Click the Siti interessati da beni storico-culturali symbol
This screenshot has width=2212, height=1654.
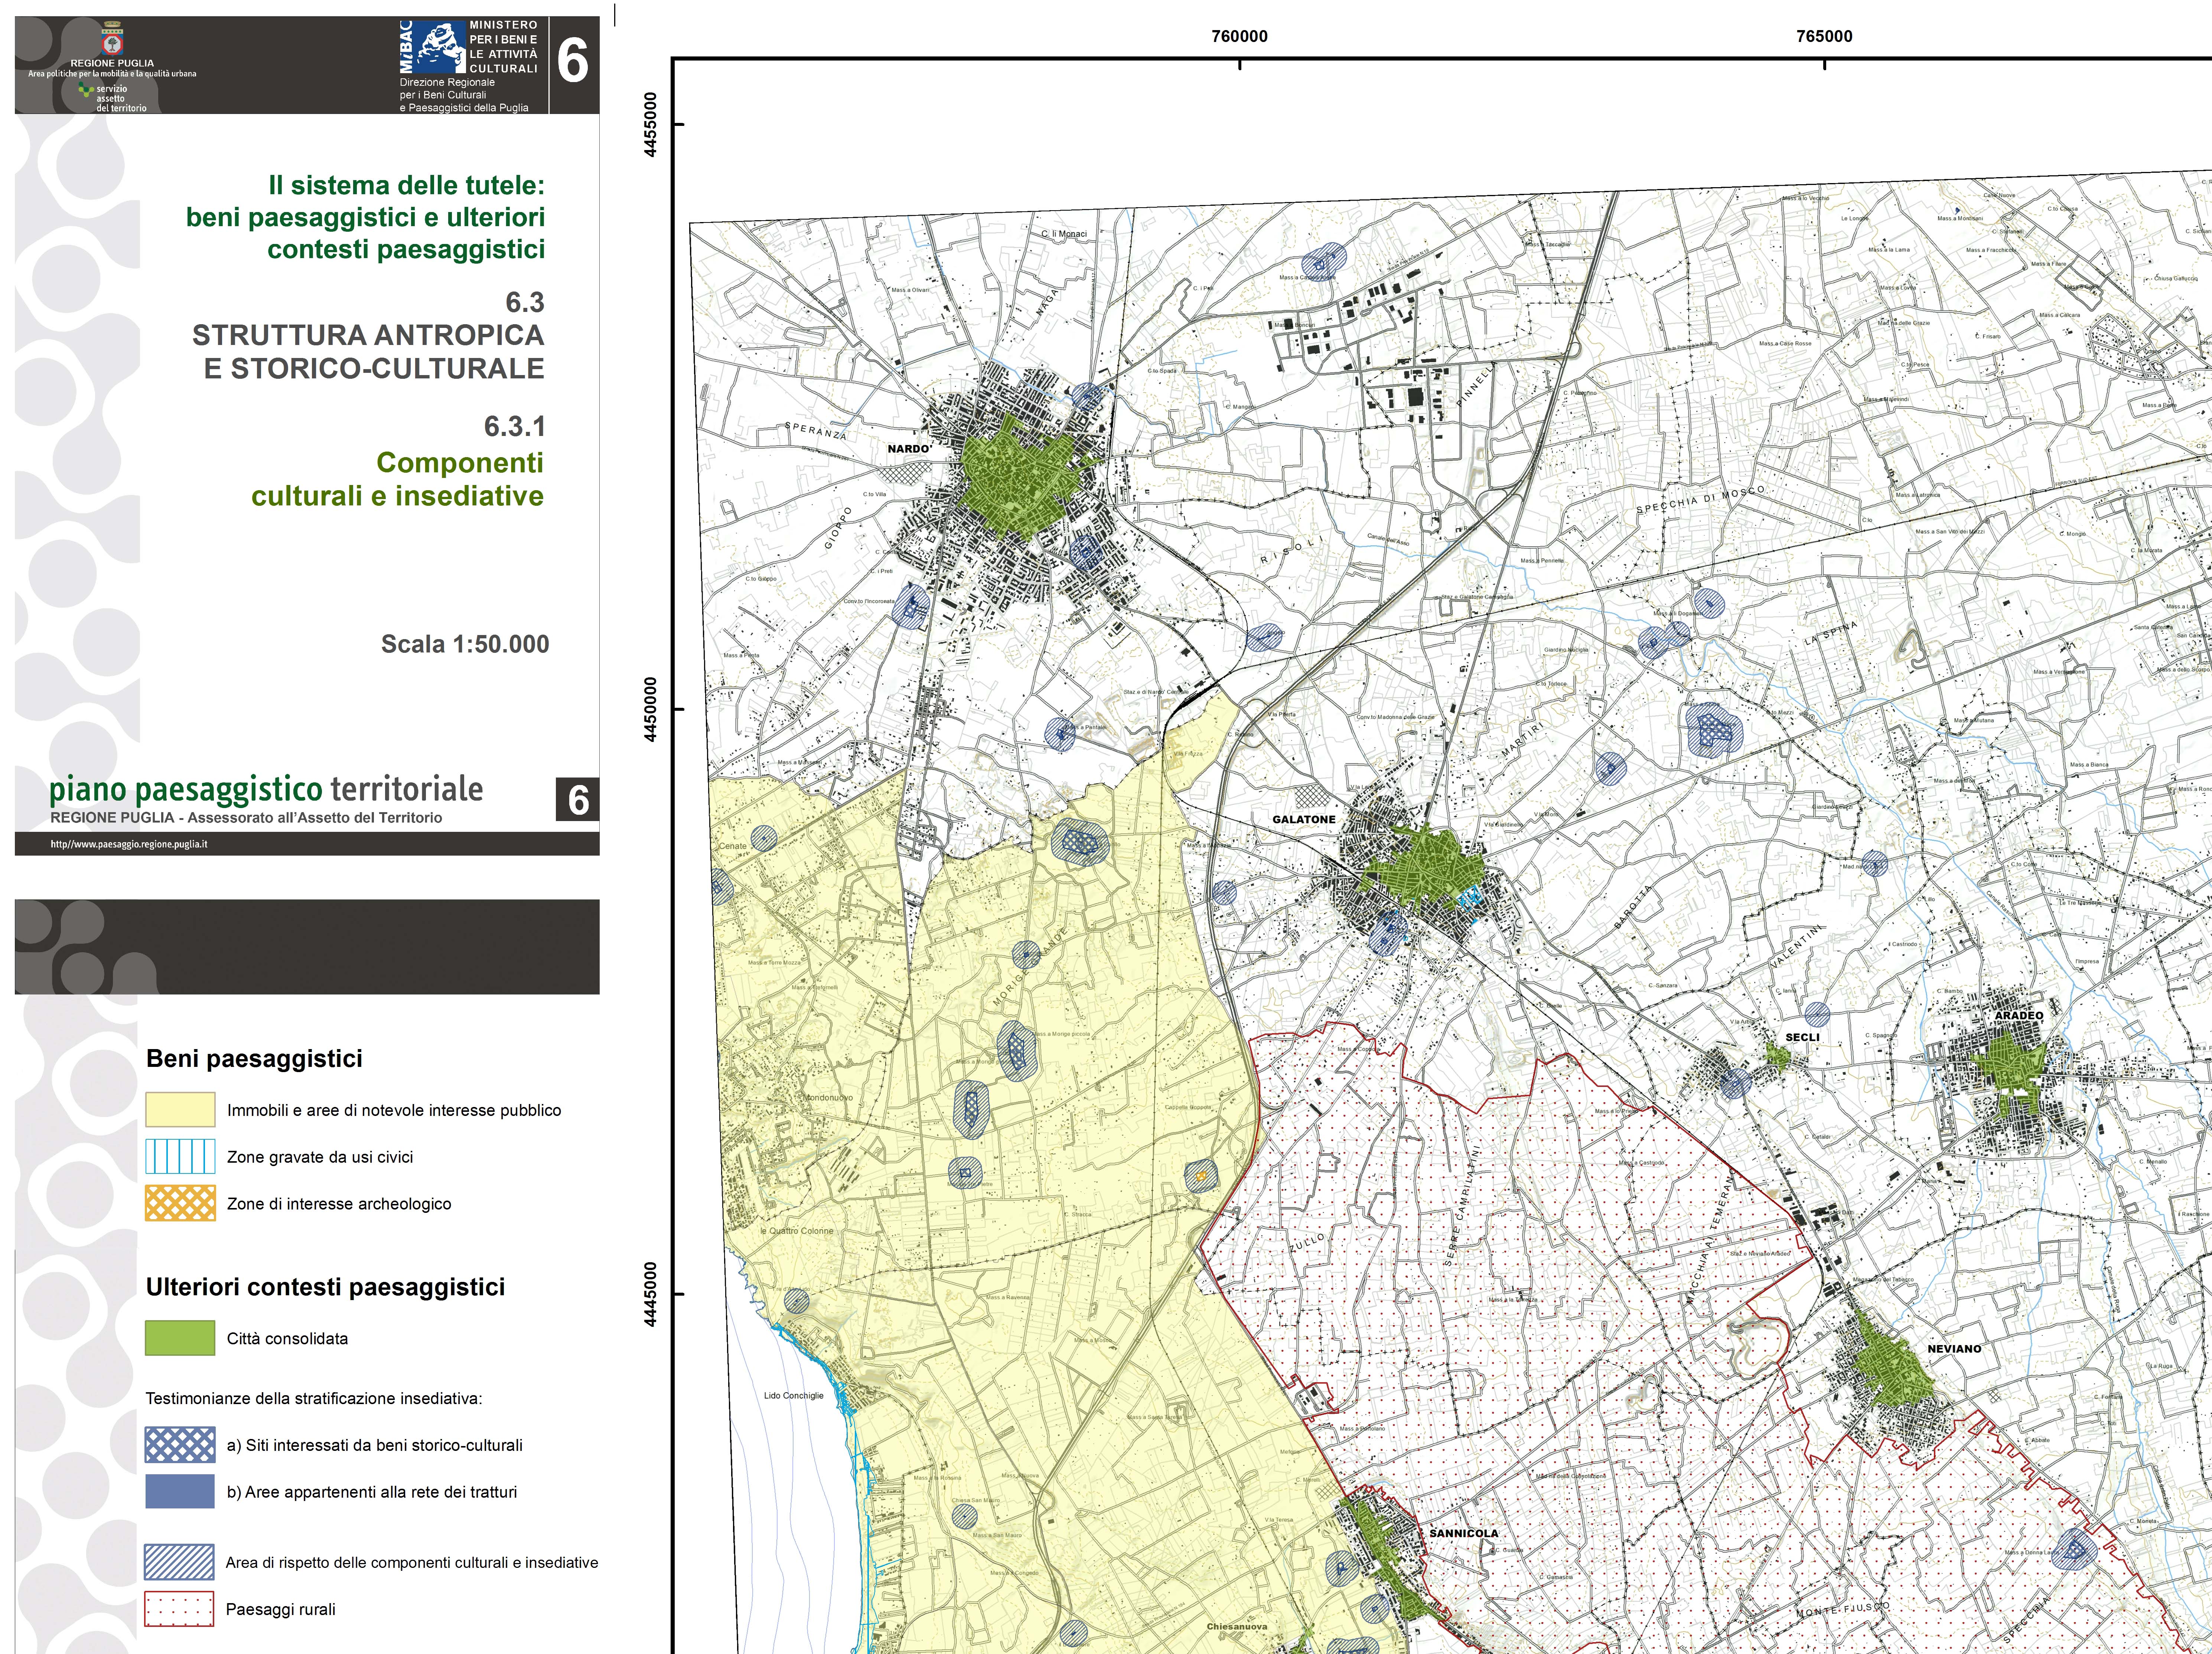180,1445
